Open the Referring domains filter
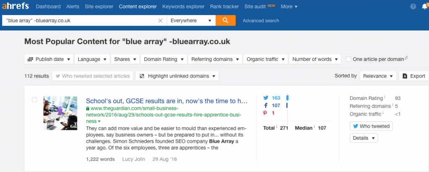The image size is (429, 172). coord(215,59)
